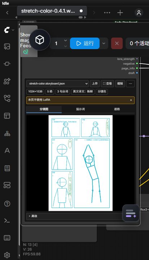Click the page_info output port
Screen dimensions: 149x260
[x=137, y=68]
